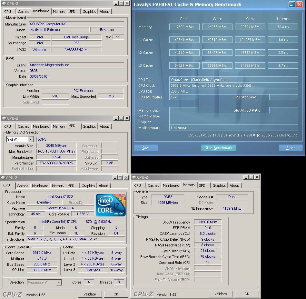306x299 pixels.
Task: Open the Memory tab in the Slot Selection window
Action: click(x=59, y=126)
